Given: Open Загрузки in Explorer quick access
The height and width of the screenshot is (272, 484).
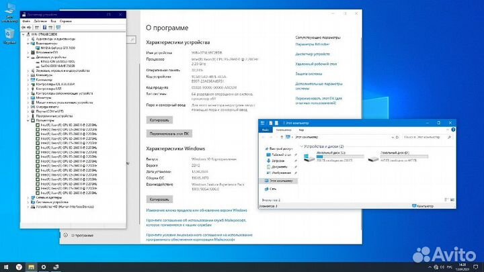Looking at the screenshot, I should (x=278, y=161).
